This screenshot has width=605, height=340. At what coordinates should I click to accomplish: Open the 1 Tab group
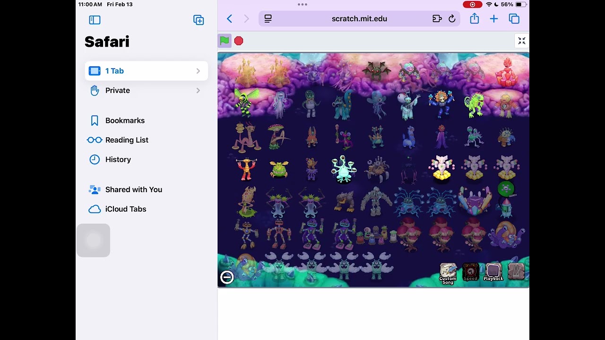click(x=147, y=71)
